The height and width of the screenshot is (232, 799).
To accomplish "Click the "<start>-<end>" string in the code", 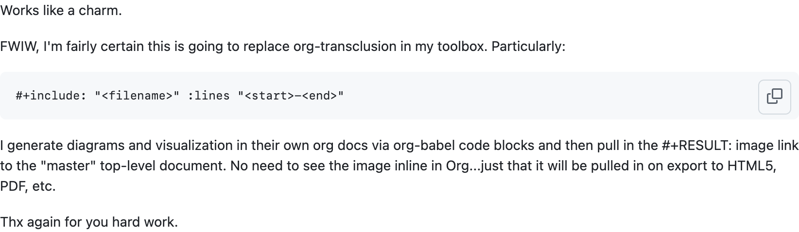I will pyautogui.click(x=291, y=96).
